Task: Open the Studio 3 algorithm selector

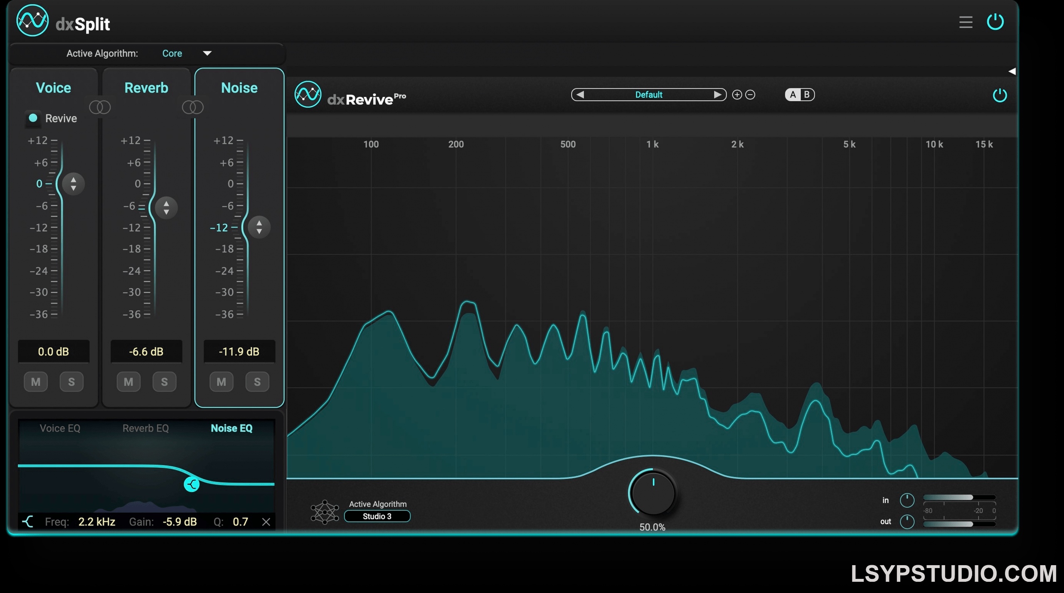Action: (x=377, y=516)
